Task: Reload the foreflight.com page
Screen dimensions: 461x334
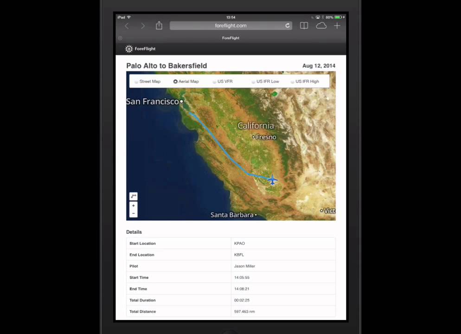Action: 288,26
